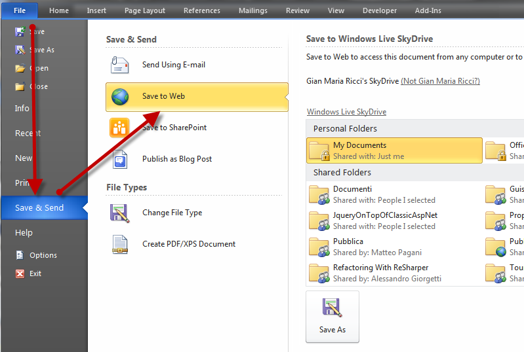Open the Page Layout tab
Image resolution: width=524 pixels, height=352 pixels.
(x=145, y=10)
